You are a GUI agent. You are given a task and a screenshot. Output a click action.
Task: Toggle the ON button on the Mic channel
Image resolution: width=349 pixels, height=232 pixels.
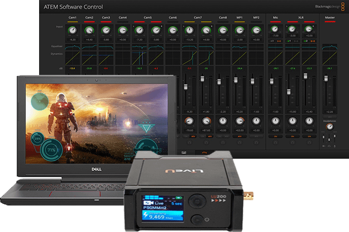click(276, 136)
